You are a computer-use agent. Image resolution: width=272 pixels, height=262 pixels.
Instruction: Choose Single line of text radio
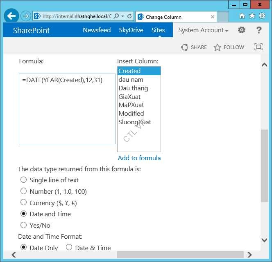pyautogui.click(x=23, y=180)
